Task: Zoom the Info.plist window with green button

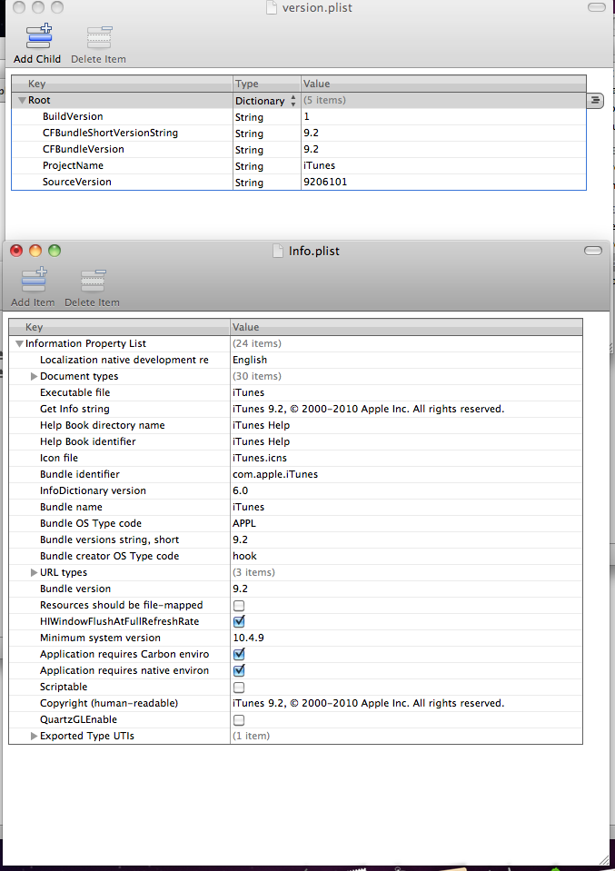Action: pyautogui.click(x=55, y=251)
